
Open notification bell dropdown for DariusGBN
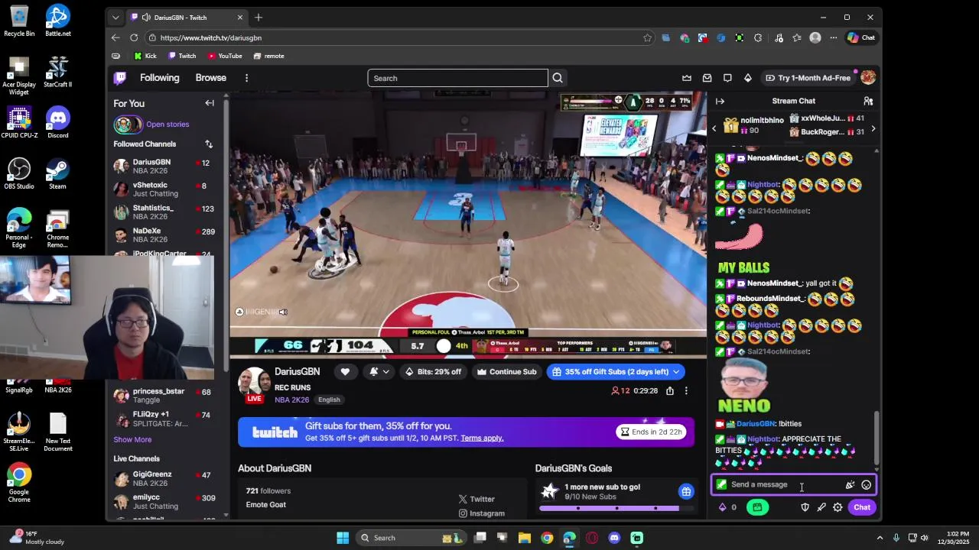(379, 372)
